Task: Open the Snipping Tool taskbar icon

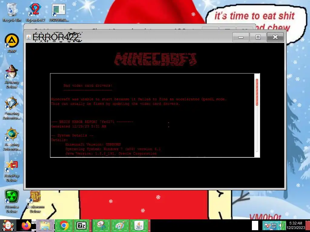Action: 101,225
